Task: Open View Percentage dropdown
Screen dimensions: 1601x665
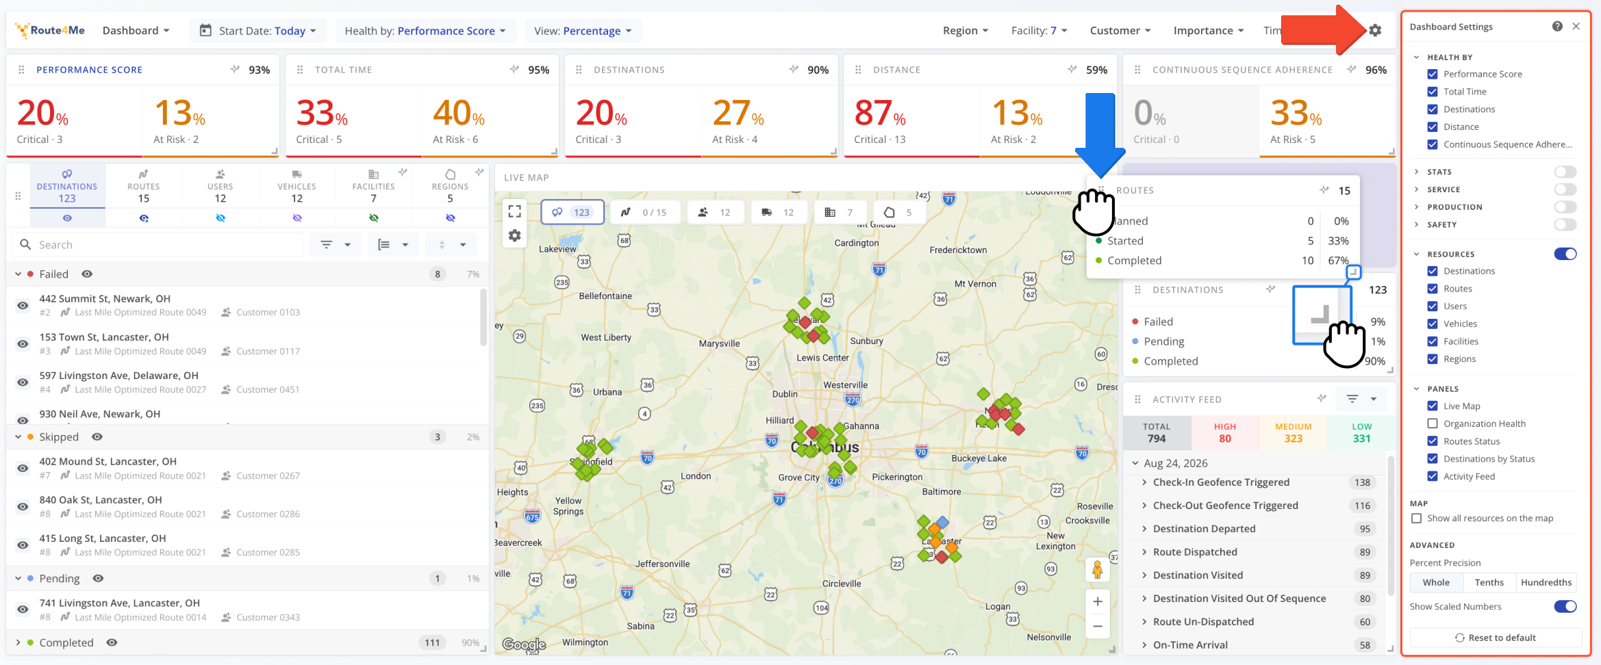Action: pyautogui.click(x=583, y=31)
